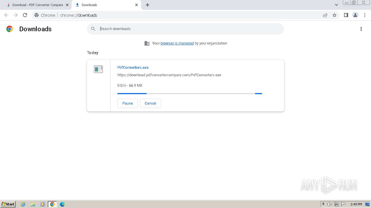Click the share page icon in address bar

(x=325, y=15)
